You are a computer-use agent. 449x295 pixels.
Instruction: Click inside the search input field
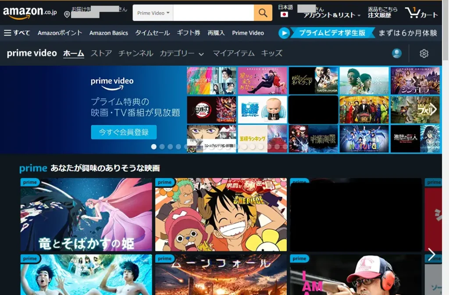coord(214,13)
